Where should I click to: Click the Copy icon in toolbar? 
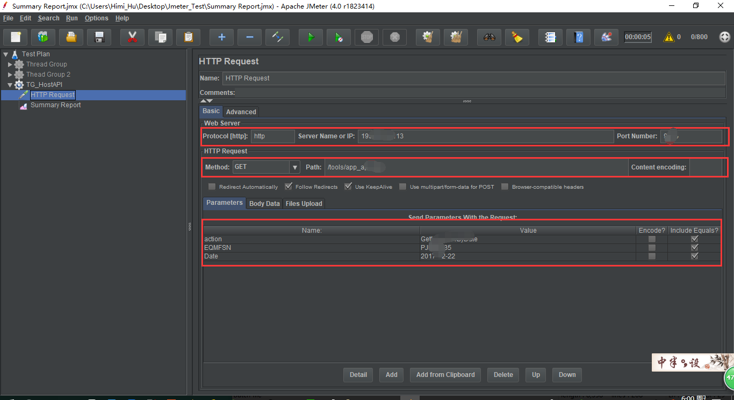(160, 37)
